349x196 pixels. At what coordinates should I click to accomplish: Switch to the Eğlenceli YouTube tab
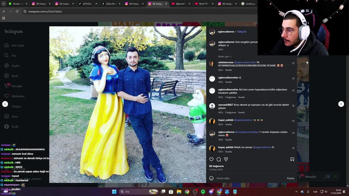180,4
